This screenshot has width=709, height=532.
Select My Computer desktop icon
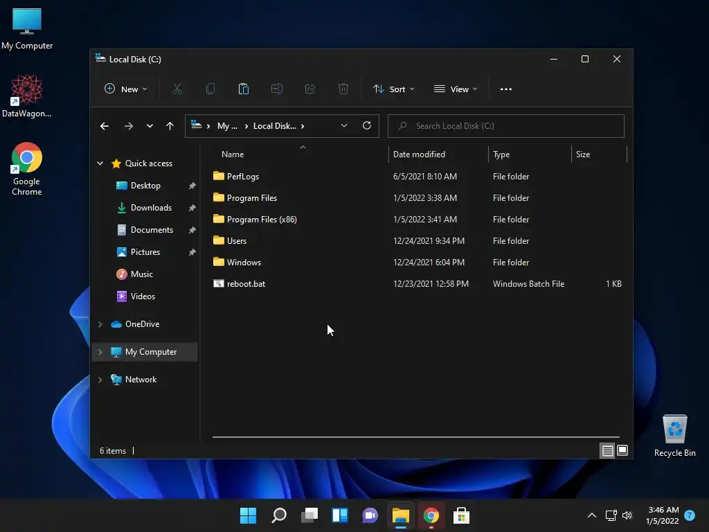[27, 28]
